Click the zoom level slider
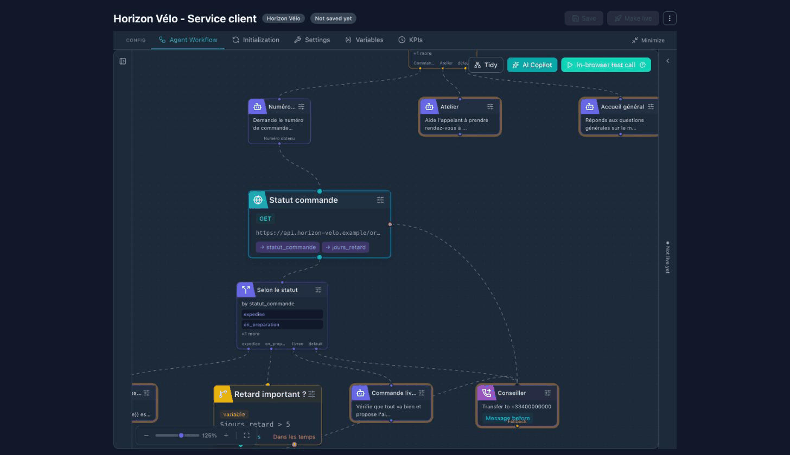Viewport: 790px width, 455px height. point(177,435)
